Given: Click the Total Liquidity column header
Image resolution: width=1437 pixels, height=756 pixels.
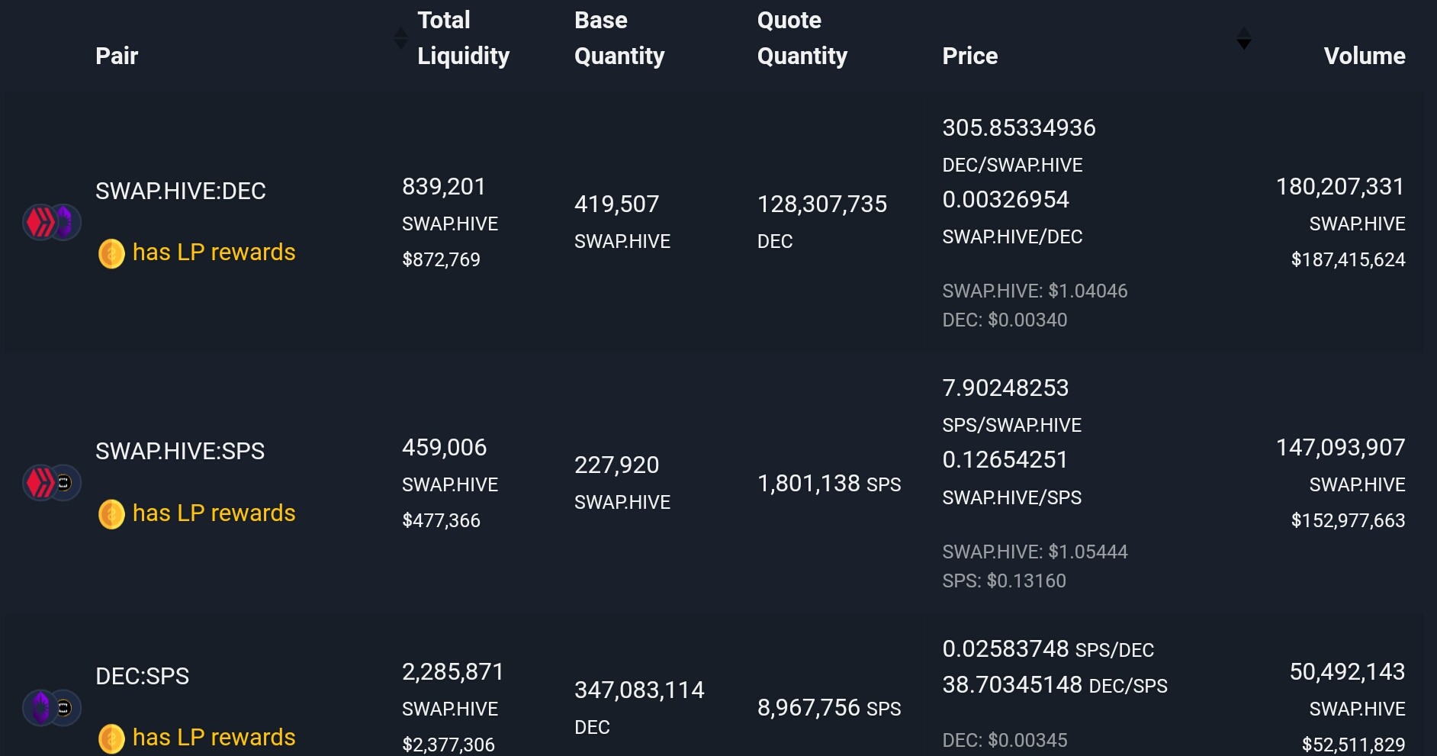Looking at the screenshot, I should pos(463,38).
